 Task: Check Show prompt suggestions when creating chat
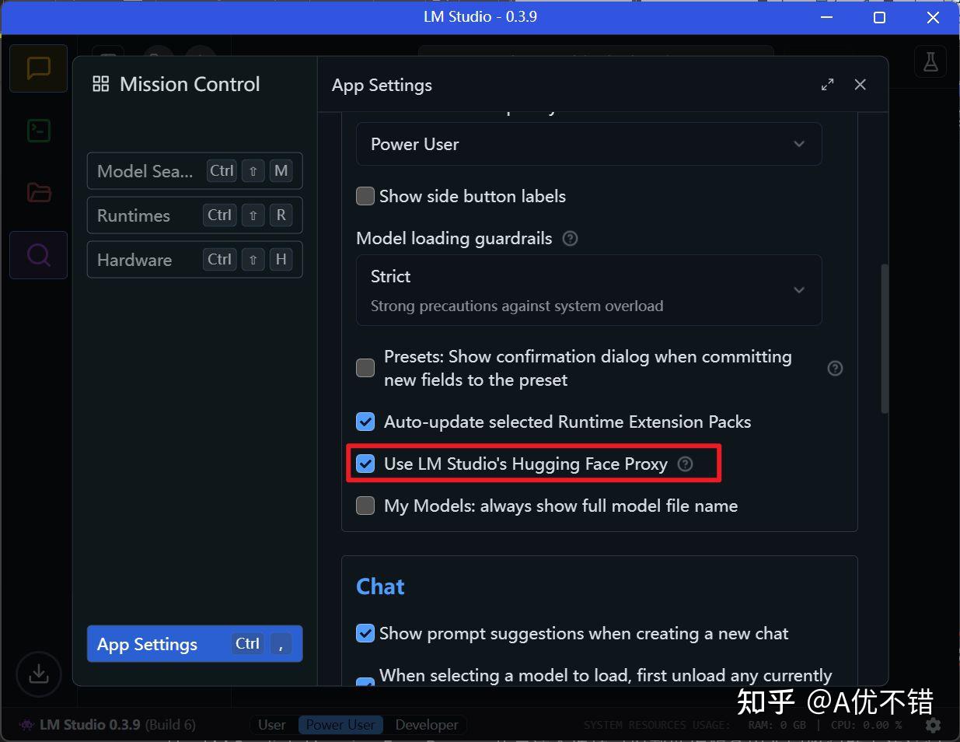(x=365, y=633)
